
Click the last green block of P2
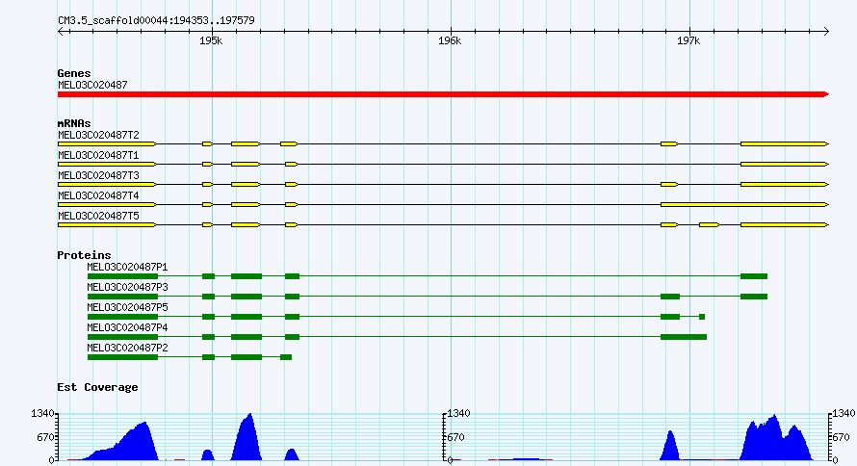point(286,357)
